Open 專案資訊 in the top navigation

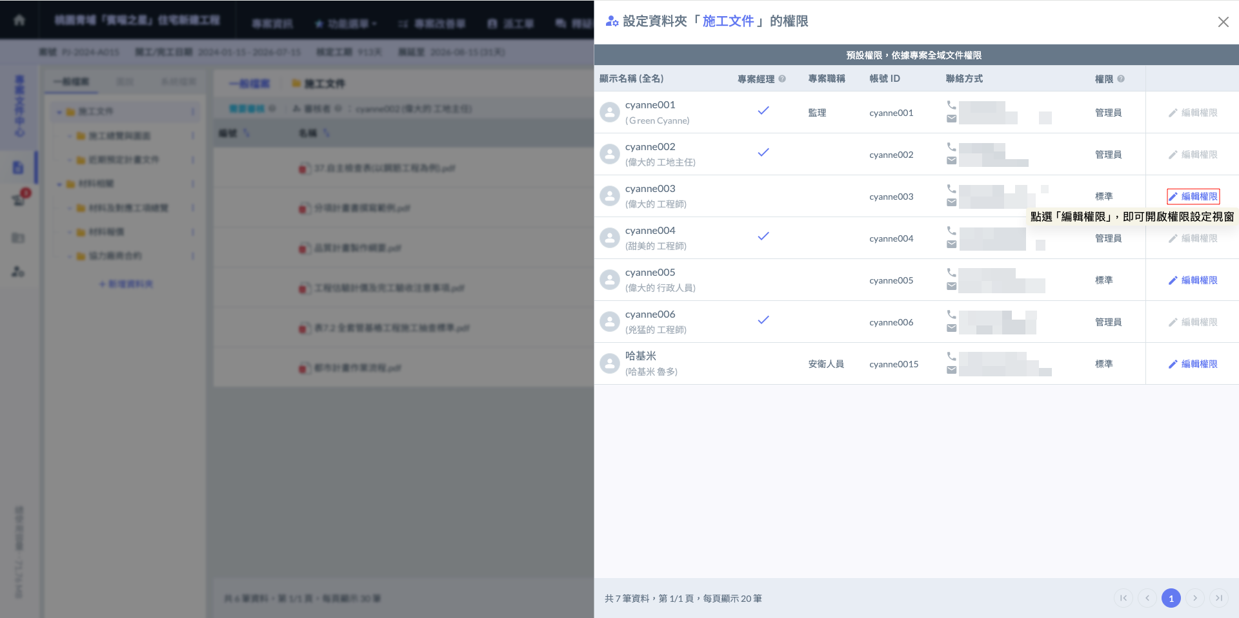point(272,24)
